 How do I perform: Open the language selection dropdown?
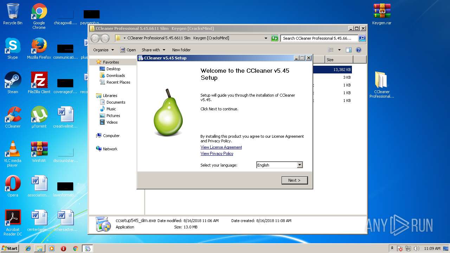pyautogui.click(x=300, y=165)
